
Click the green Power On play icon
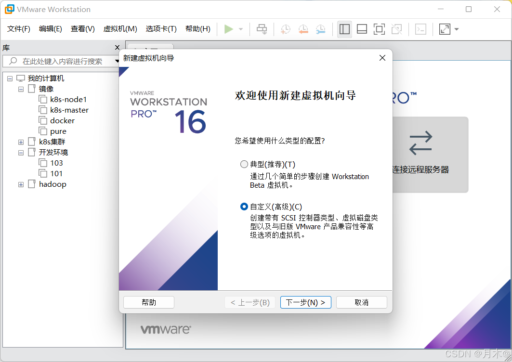tap(229, 29)
